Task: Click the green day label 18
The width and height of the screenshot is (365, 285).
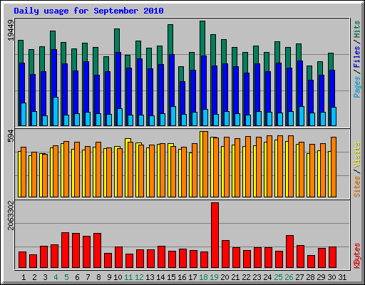Action: click(x=203, y=277)
